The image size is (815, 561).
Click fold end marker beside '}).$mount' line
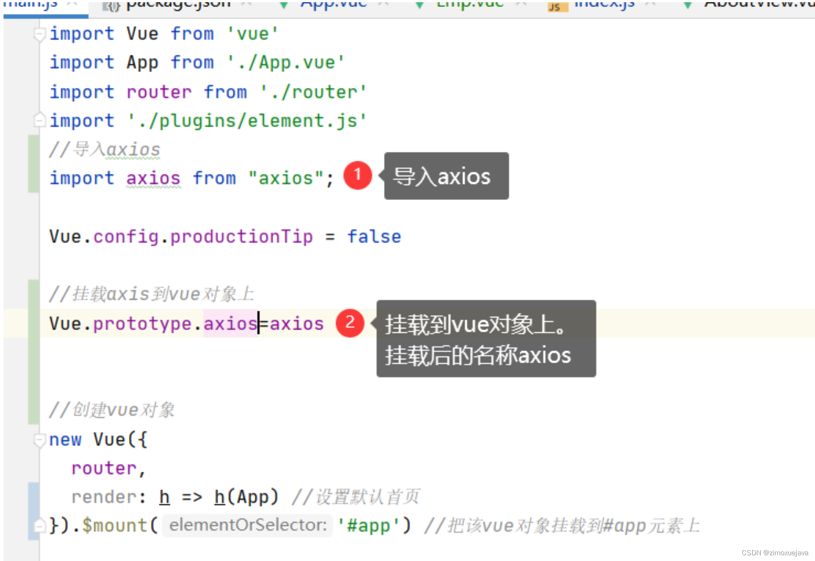tap(40, 525)
